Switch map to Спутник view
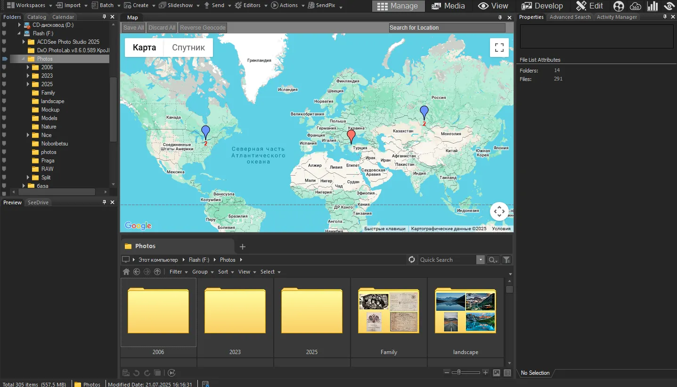This screenshot has height=387, width=677. click(x=188, y=48)
